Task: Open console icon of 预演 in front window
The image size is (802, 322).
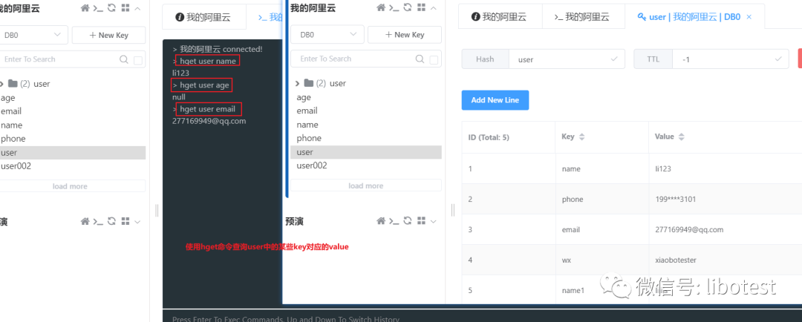Action: tap(394, 221)
